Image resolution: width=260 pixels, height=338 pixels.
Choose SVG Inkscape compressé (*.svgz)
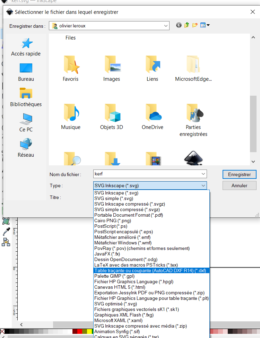click(151, 204)
